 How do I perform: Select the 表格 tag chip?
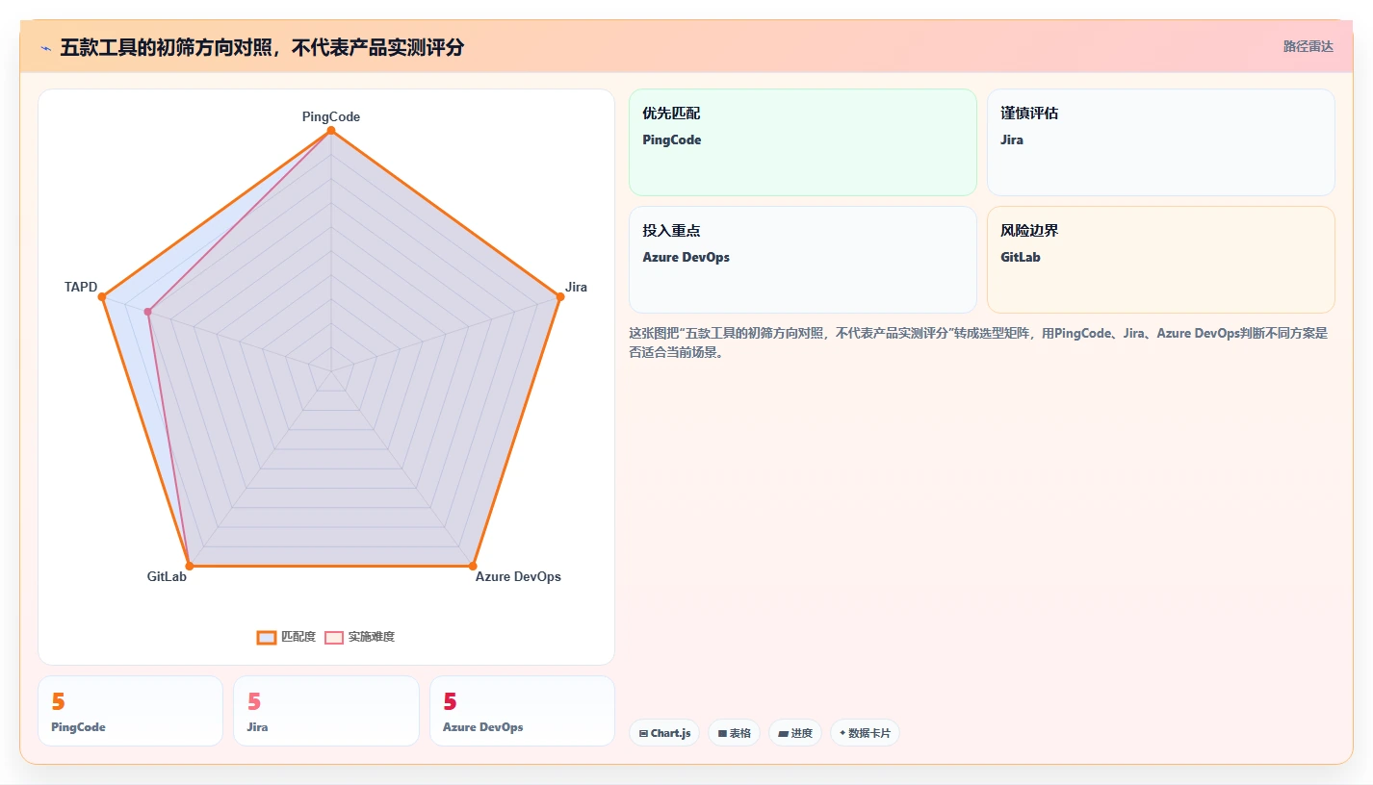734,733
